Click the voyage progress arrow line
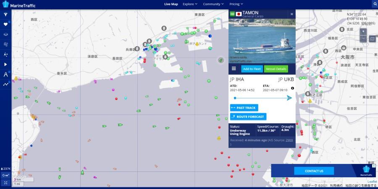The image size is (378, 189). pos(263,98)
